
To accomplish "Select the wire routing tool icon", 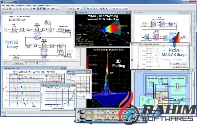I will pos(81,9).
